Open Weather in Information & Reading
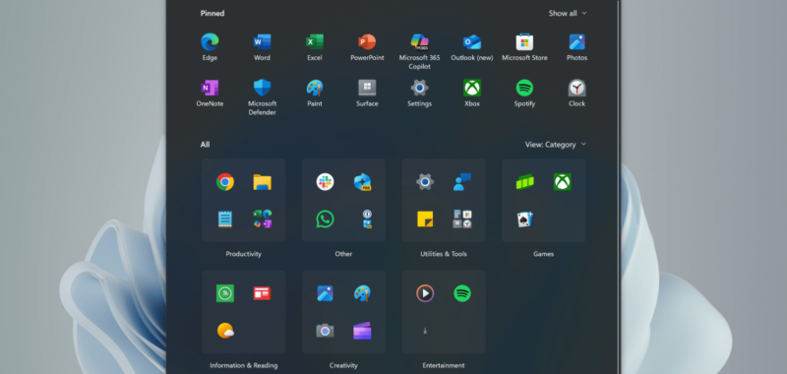The image size is (787, 374). coord(225,331)
